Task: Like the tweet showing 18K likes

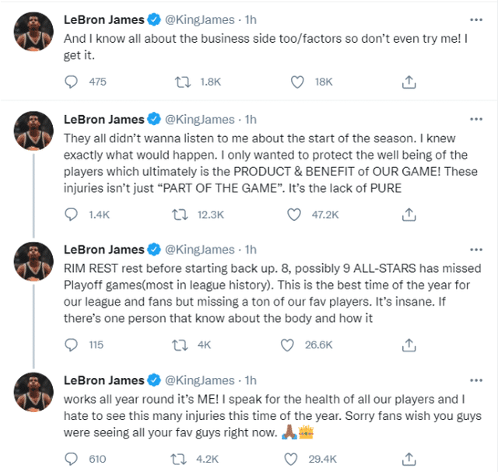Action: tap(297, 82)
